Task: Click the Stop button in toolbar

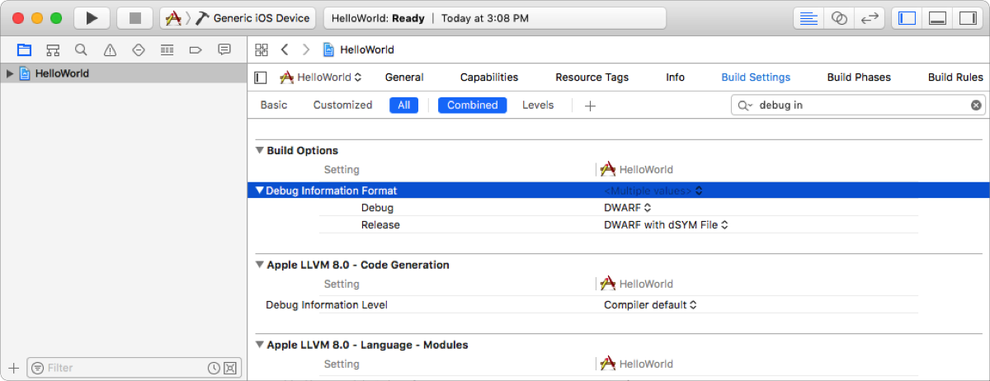Action: pos(134,18)
